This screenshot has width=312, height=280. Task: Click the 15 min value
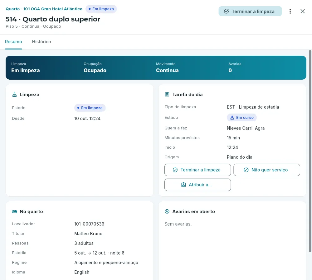click(x=233, y=138)
